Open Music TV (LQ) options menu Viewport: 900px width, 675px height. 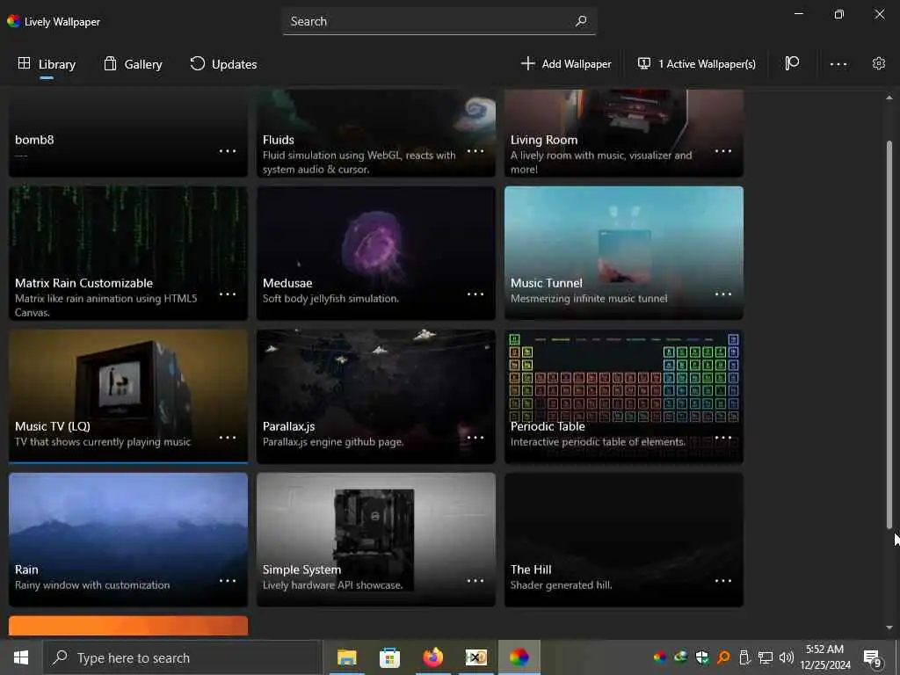point(228,438)
